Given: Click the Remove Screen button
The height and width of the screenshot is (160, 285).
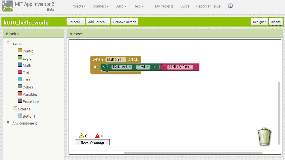Looking at the screenshot, I should [125, 22].
